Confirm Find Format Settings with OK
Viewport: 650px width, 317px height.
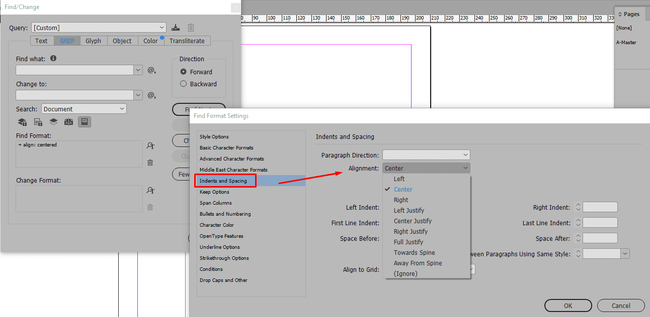point(568,305)
